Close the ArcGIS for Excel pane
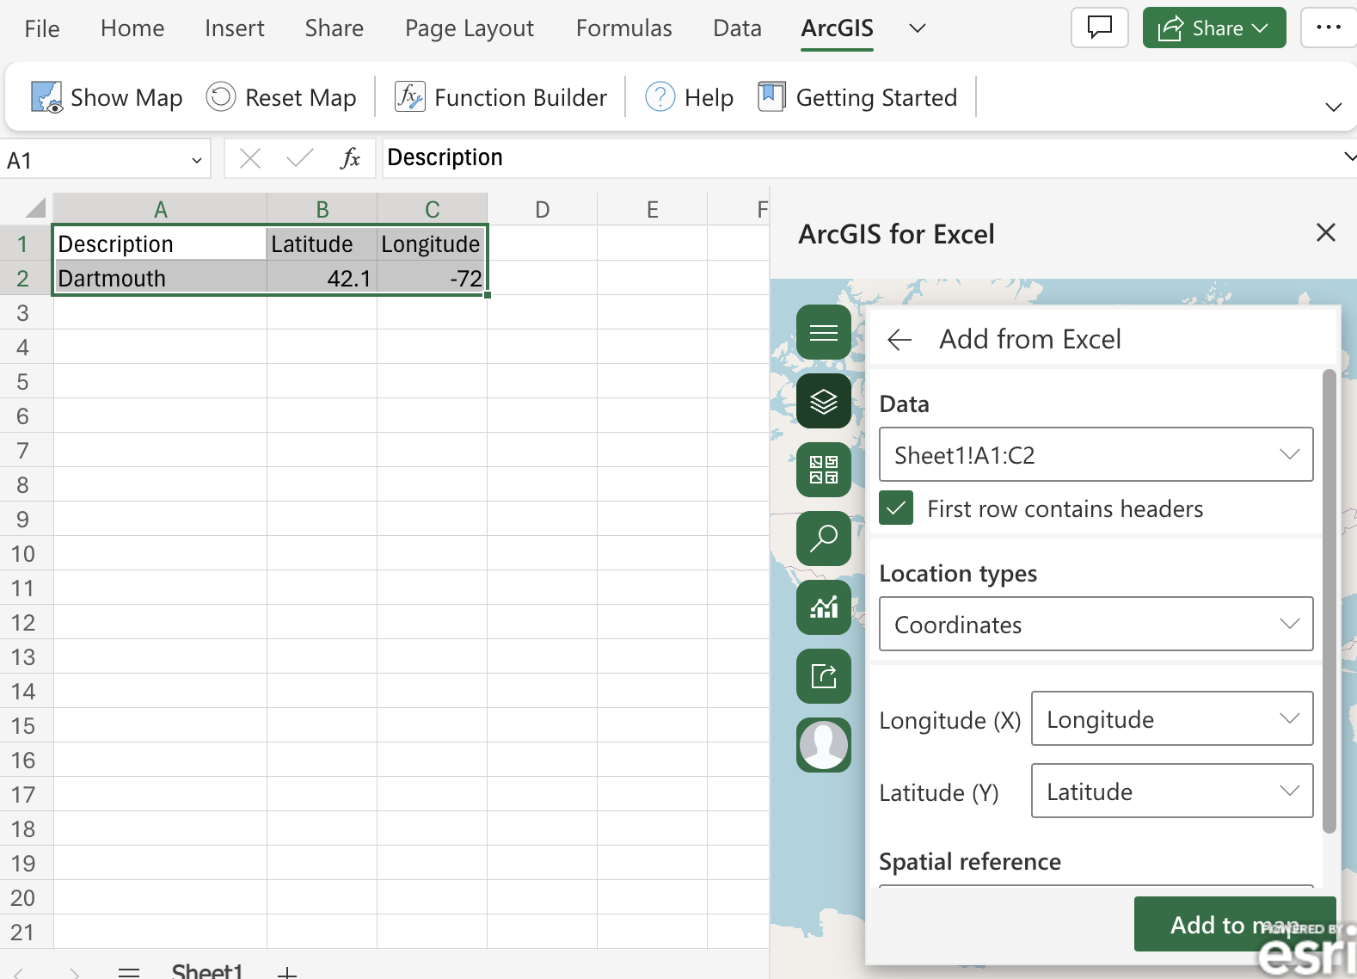The width and height of the screenshot is (1357, 979). click(x=1326, y=232)
